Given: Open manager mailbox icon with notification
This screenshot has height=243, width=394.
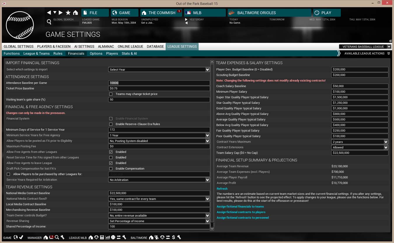Looking at the screenshot, I should [x=51, y=237].
